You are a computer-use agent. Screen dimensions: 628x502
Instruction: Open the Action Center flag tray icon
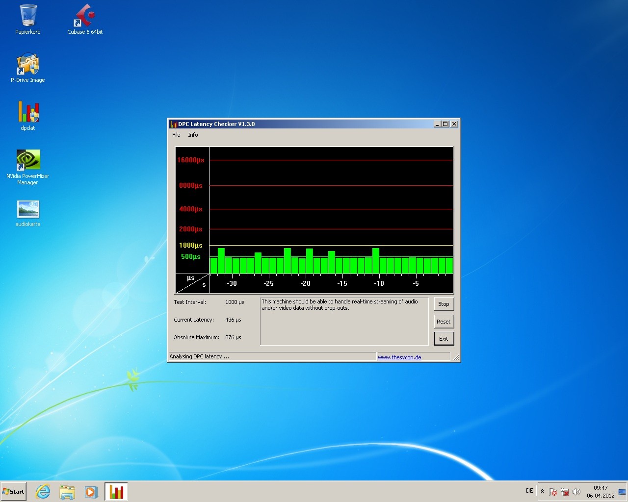(x=553, y=491)
